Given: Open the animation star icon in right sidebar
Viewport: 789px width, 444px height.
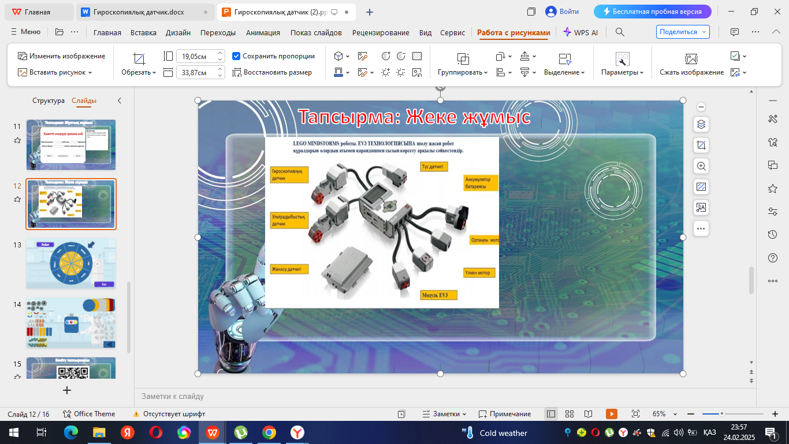Looking at the screenshot, I should click(773, 188).
